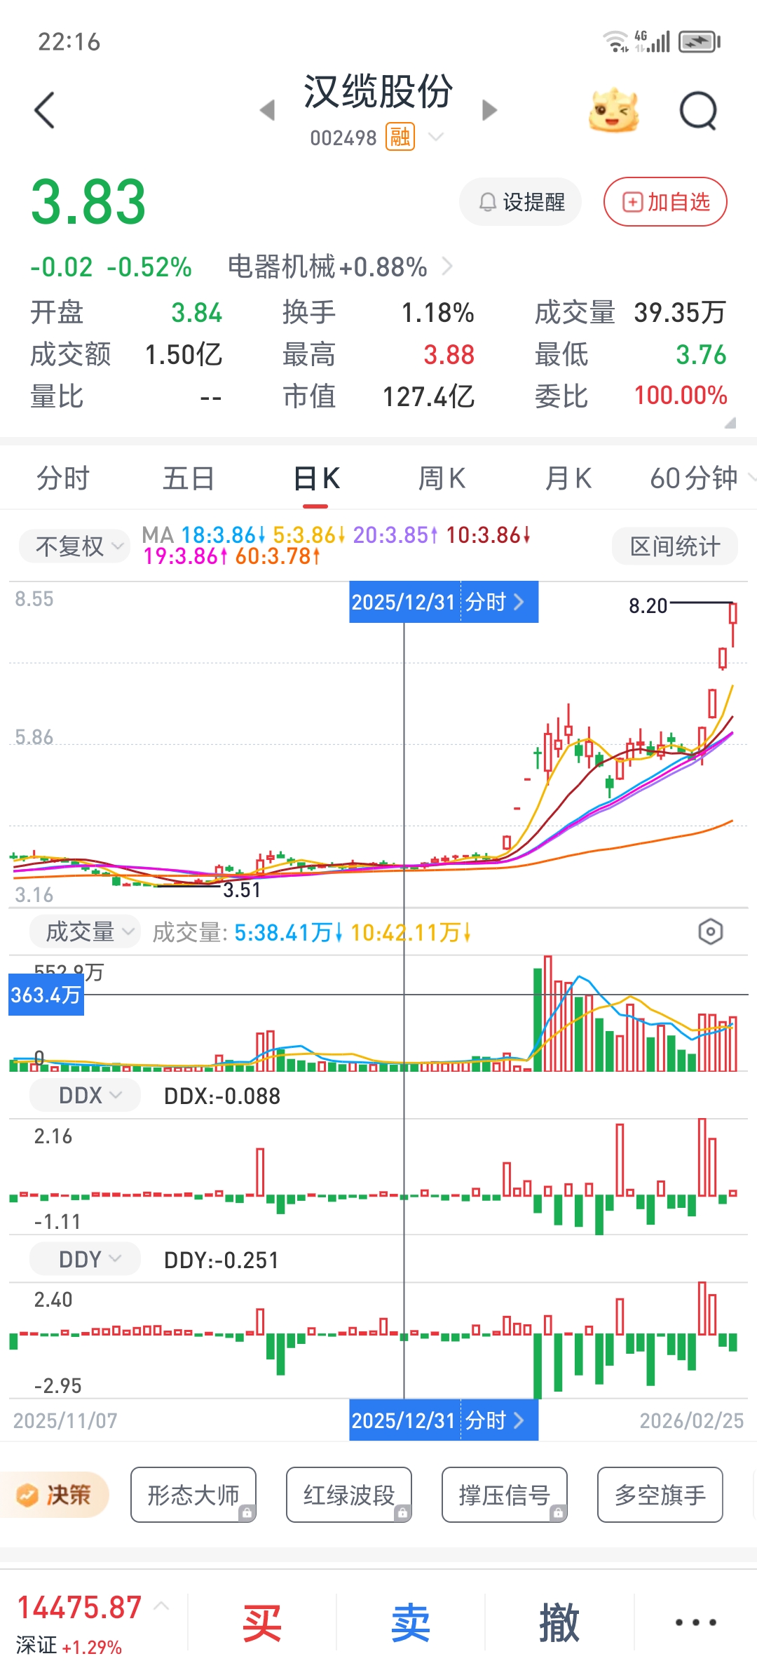This screenshot has width=757, height=1675.
Task: Switch to next stock with right triangle
Action: pos(490,110)
